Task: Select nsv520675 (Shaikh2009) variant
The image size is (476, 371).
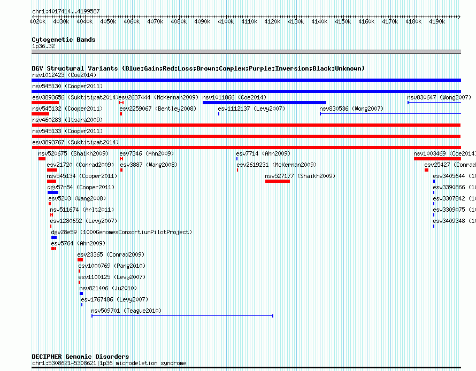Action: (x=73, y=153)
